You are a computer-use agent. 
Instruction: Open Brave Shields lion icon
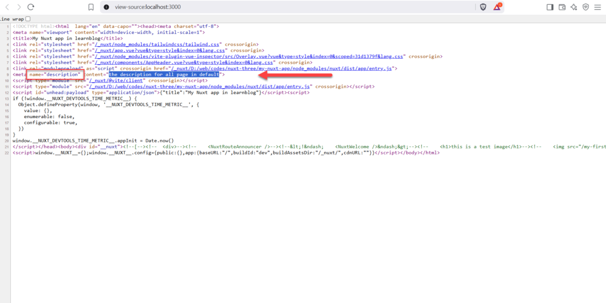(483, 7)
